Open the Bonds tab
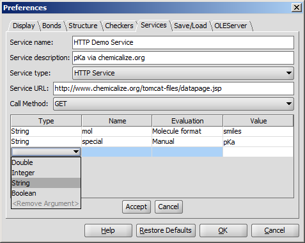The height and width of the screenshot is (243, 305). (52, 26)
